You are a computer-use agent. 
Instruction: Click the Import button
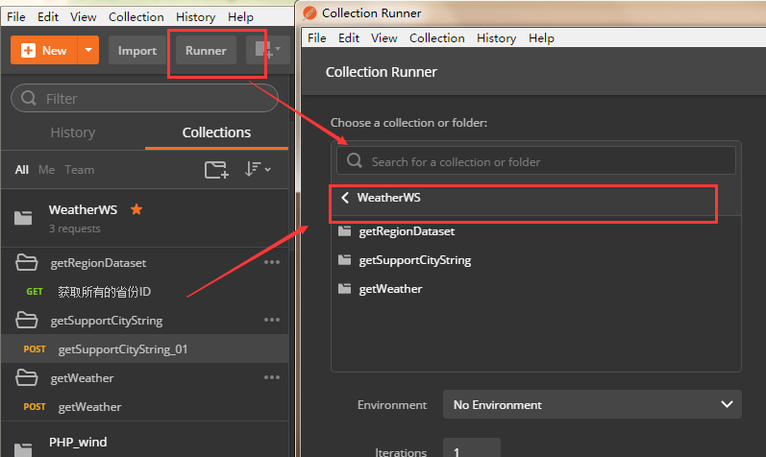point(137,50)
